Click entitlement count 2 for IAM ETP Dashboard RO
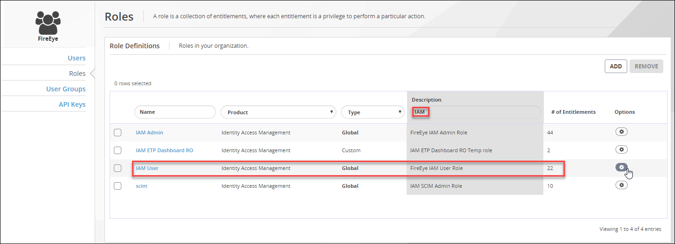The height and width of the screenshot is (244, 675). 549,150
